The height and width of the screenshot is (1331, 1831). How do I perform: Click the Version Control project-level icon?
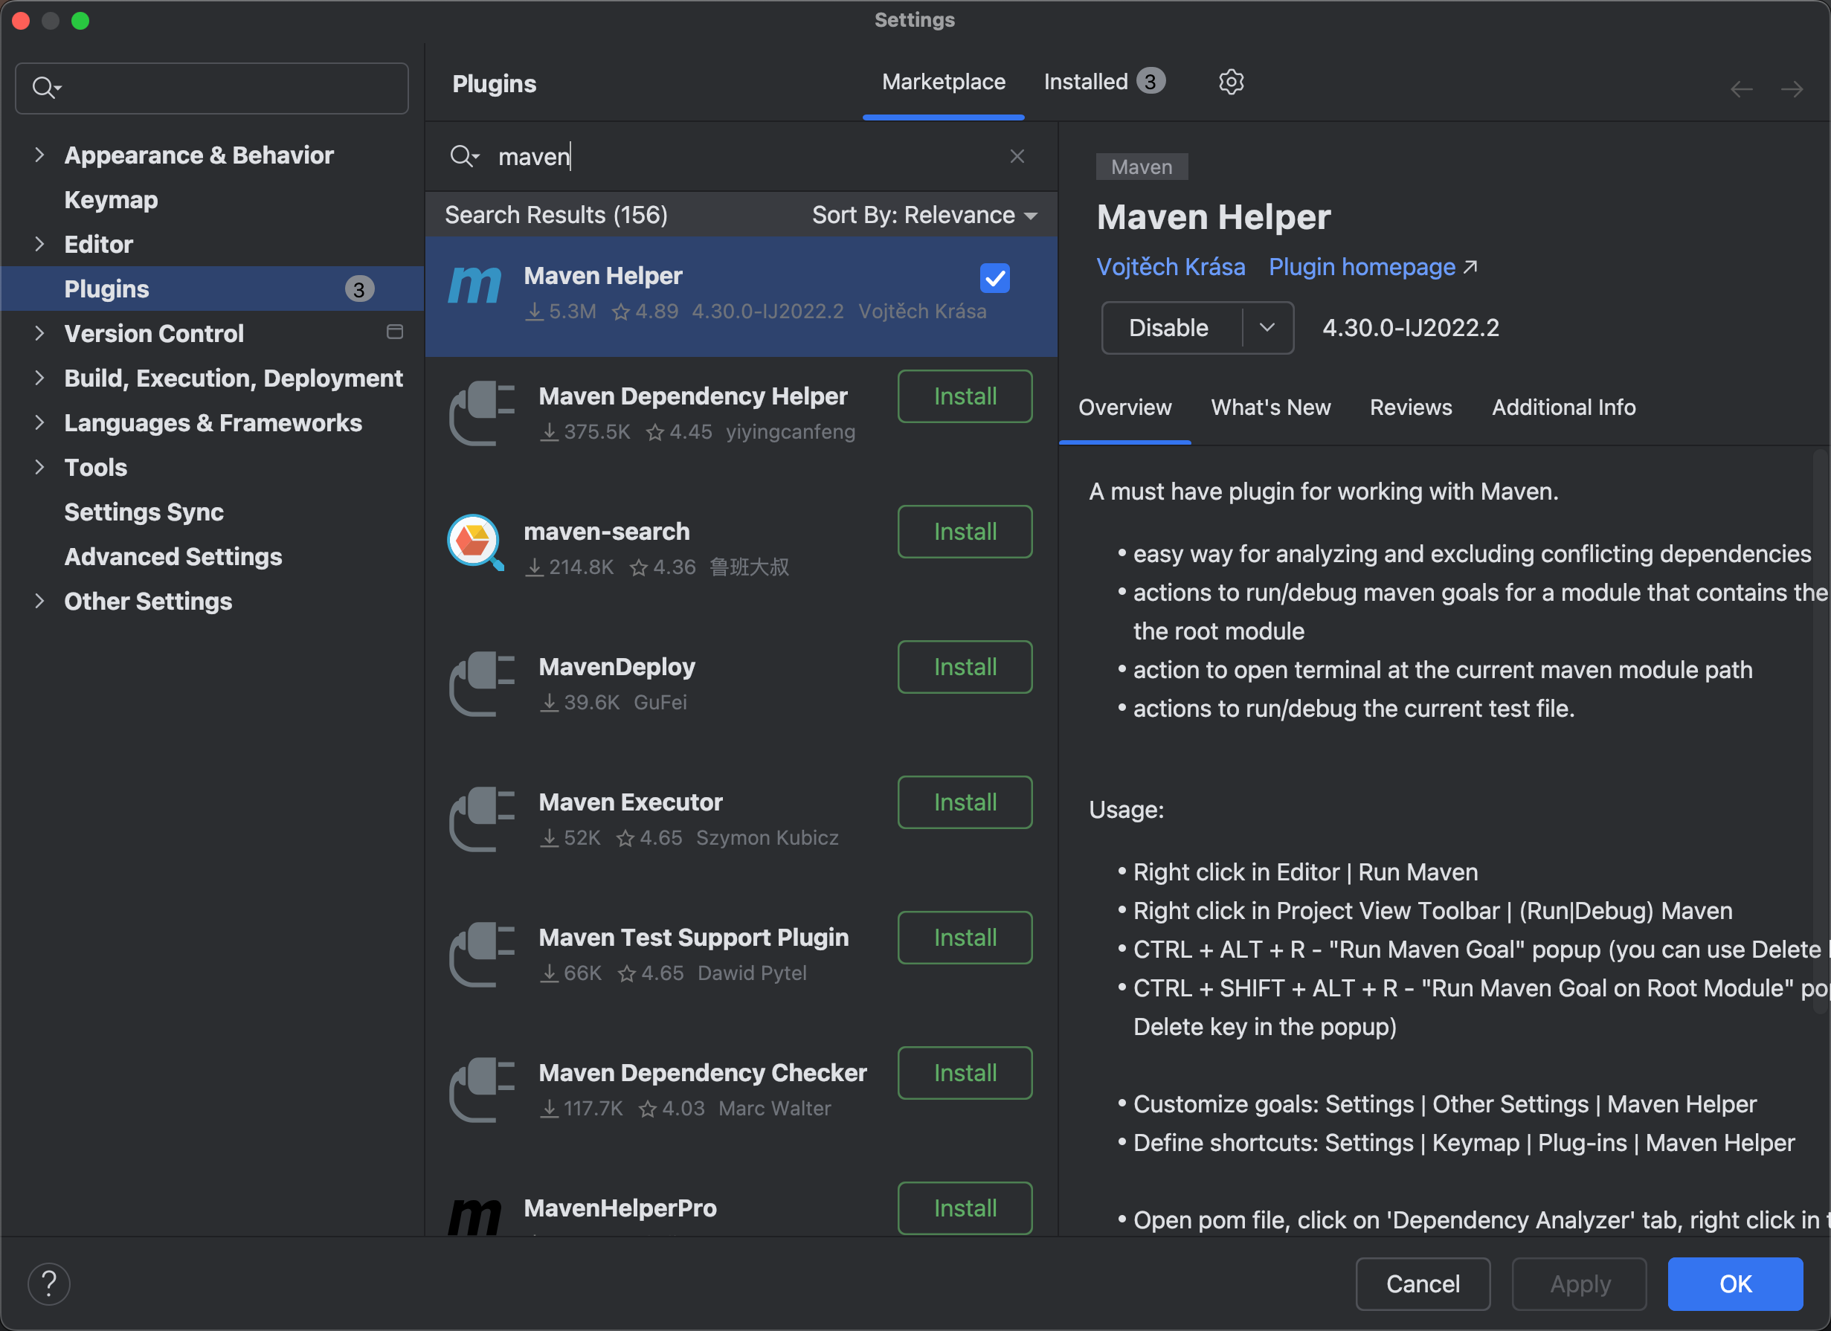395,332
